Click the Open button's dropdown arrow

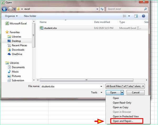coord(122,92)
